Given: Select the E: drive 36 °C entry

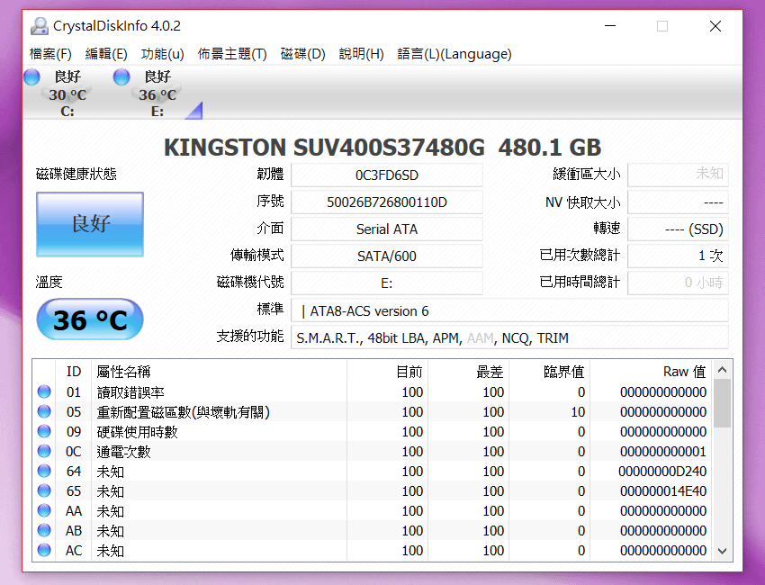Looking at the screenshot, I should coord(157,94).
